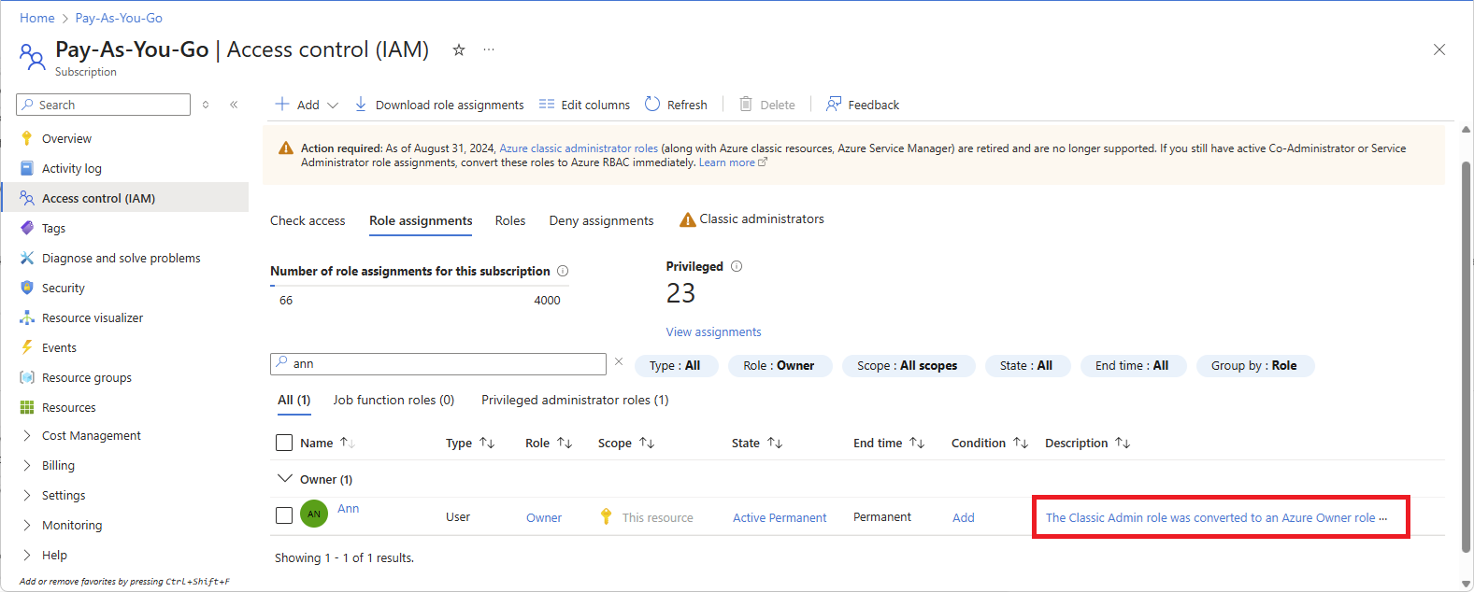Open Activity log in sidebar
Screen dimensions: 1474x592
pos(72,168)
